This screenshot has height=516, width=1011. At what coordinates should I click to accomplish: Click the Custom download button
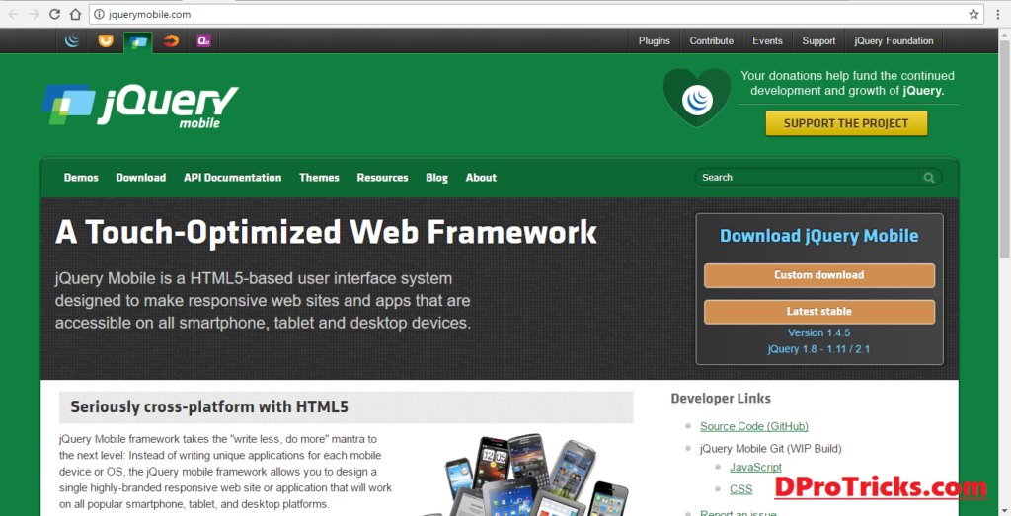(818, 275)
